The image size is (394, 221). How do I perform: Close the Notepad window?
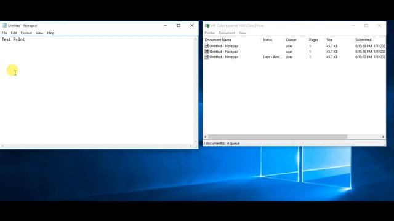point(191,26)
